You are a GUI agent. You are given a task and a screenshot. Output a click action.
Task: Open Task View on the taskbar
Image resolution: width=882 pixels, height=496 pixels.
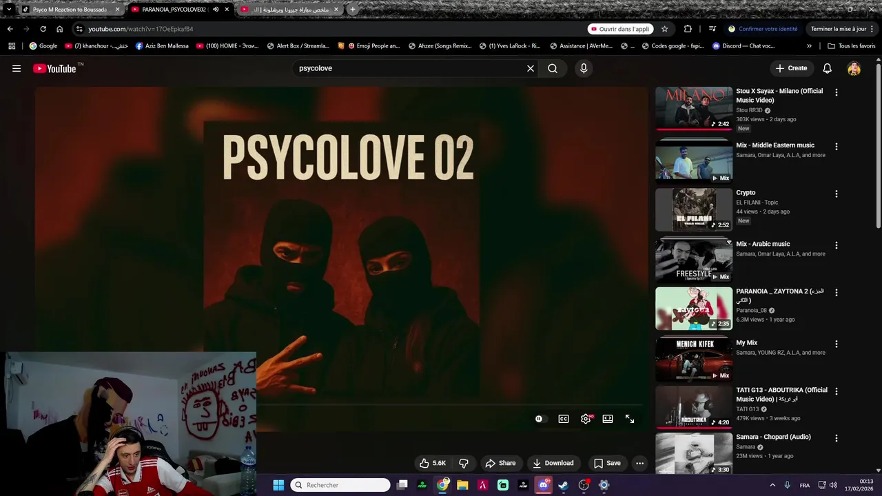pos(402,485)
